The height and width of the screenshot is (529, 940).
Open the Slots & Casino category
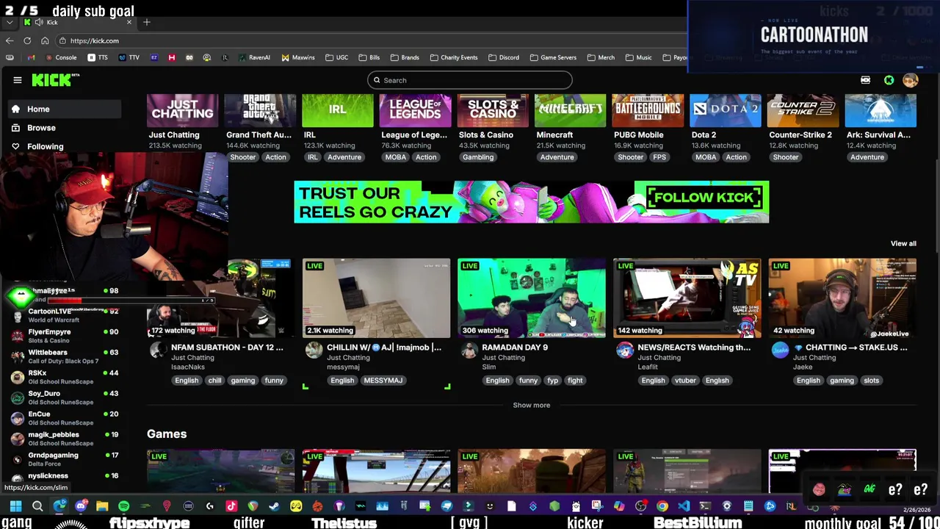tap(493, 110)
